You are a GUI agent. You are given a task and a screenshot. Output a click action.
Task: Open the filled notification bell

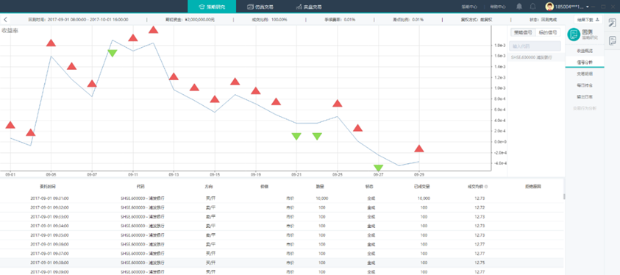(x=519, y=7)
